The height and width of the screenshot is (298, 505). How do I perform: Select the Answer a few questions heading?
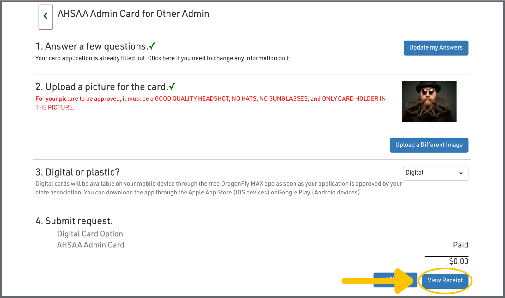point(92,46)
